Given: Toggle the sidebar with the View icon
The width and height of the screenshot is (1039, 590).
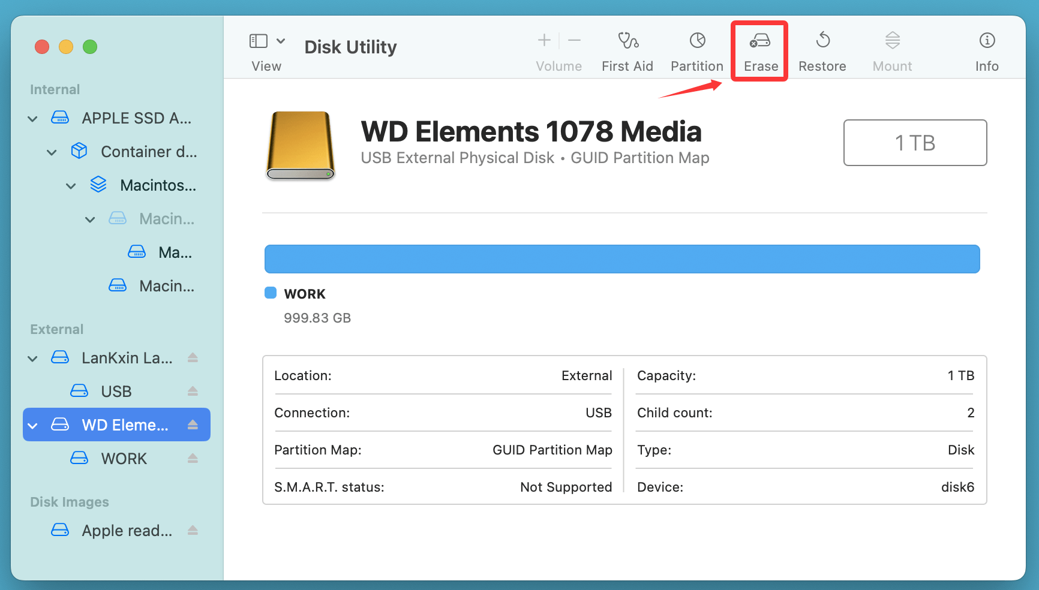Looking at the screenshot, I should [x=258, y=41].
